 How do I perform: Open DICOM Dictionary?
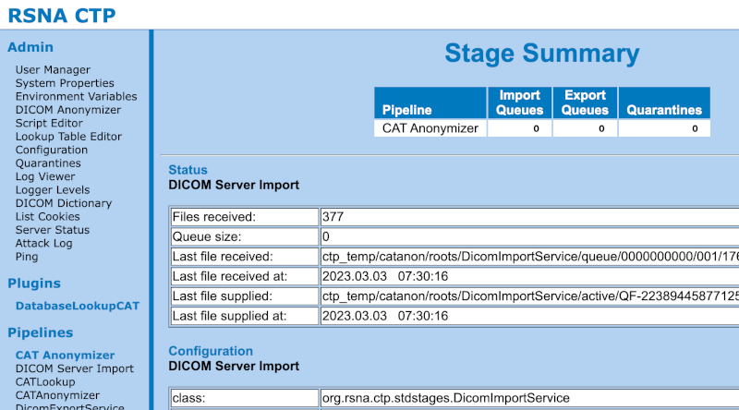point(64,203)
